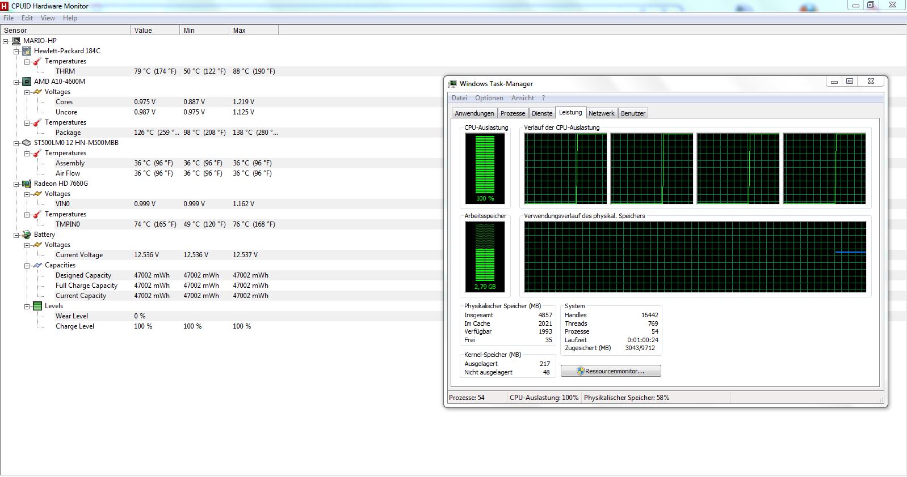Click the motherboard icon beside Hewlett-Packard 184C

(27, 51)
